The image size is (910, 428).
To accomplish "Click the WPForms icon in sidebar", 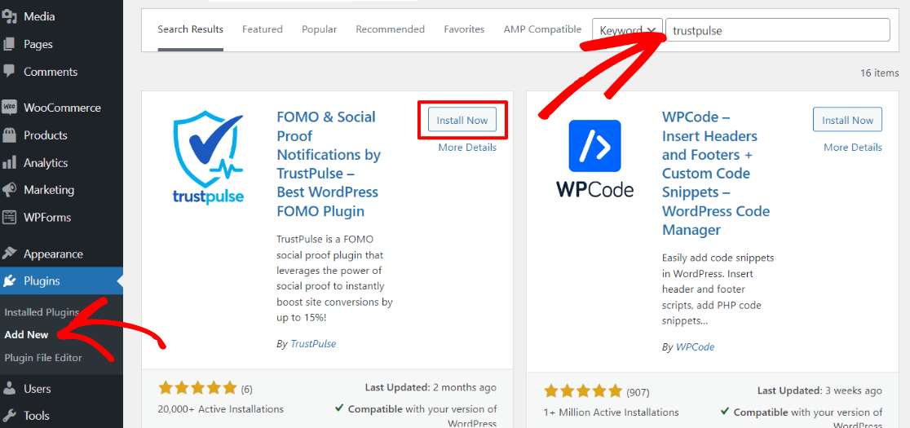I will (9, 218).
